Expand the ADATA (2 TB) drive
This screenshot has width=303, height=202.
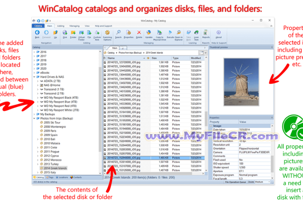tap(38, 81)
